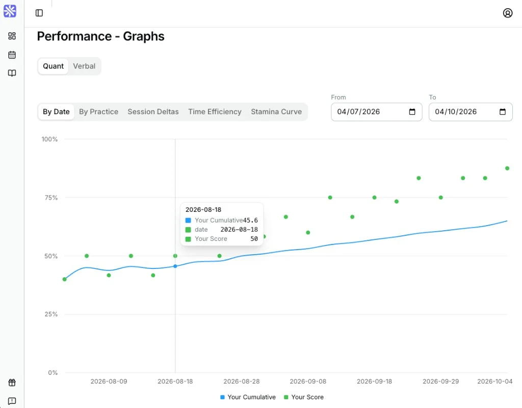Open the calendar icon in sidebar
Viewport: 522px width, 408px height.
(12, 55)
